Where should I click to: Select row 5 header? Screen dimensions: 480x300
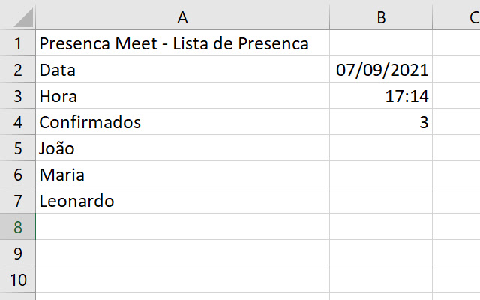pyautogui.click(x=18, y=148)
